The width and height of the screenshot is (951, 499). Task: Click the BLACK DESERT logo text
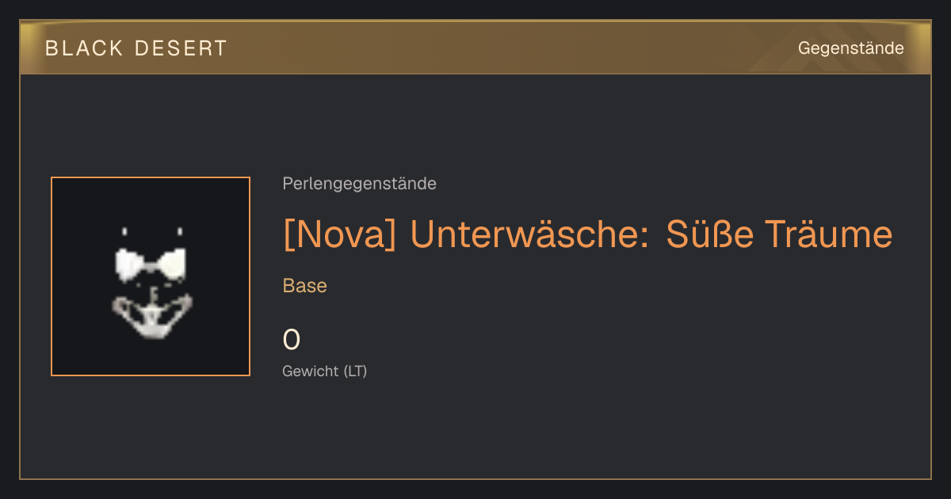[136, 48]
